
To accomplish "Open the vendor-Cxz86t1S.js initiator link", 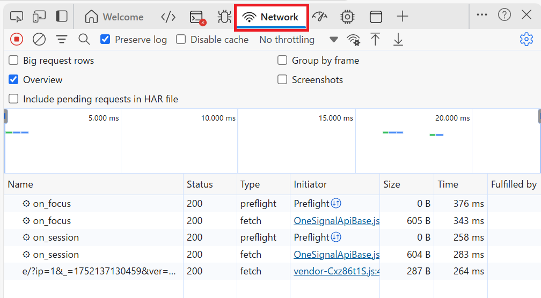I will click(x=337, y=271).
